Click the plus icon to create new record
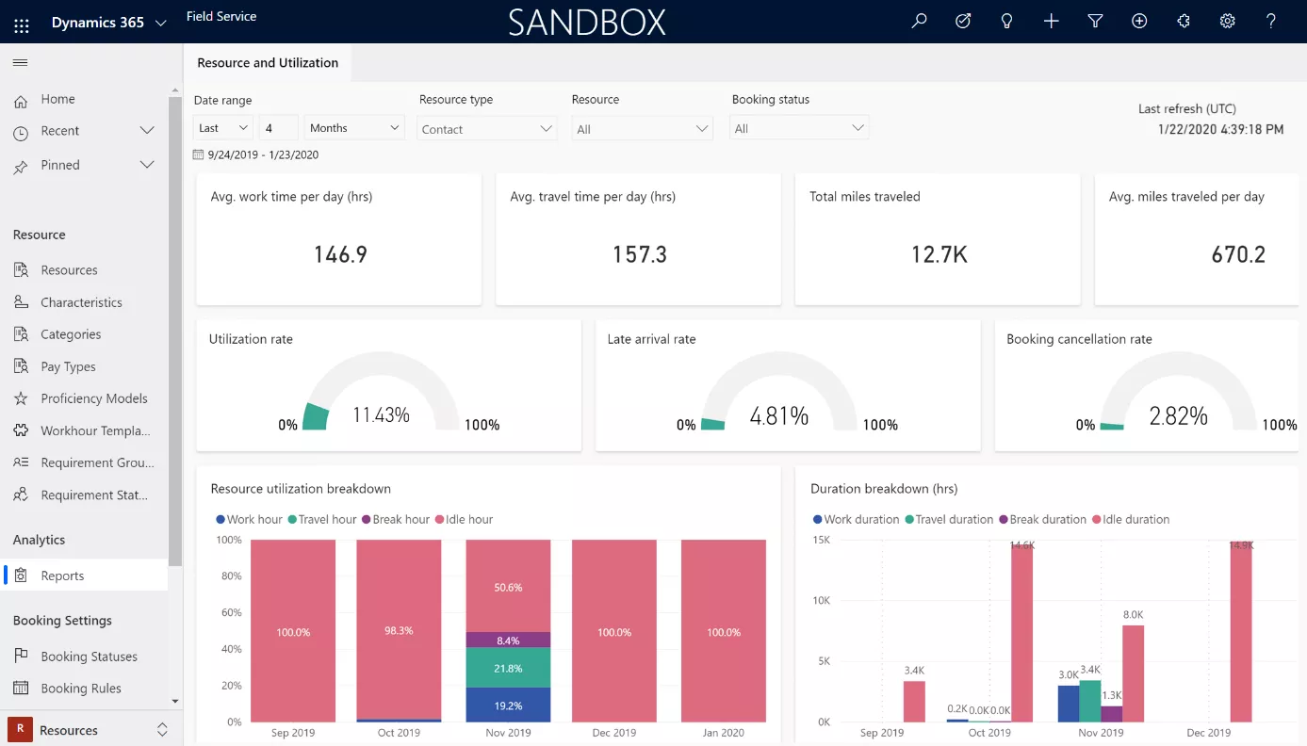Viewport: 1307px width, 746px height. click(1051, 22)
